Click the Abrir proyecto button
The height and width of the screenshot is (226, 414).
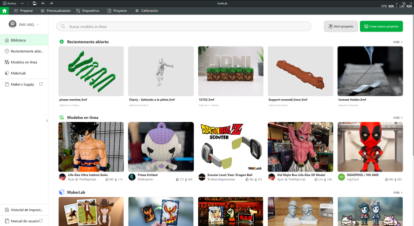[x=341, y=26]
